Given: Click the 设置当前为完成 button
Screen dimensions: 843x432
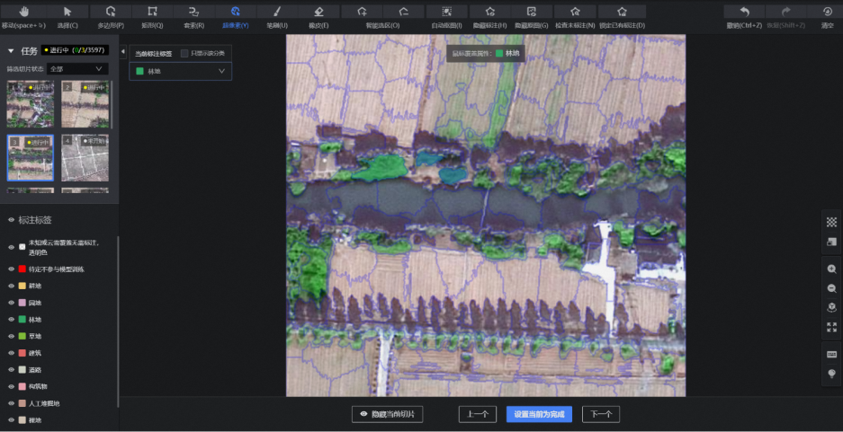Looking at the screenshot, I should click(539, 414).
